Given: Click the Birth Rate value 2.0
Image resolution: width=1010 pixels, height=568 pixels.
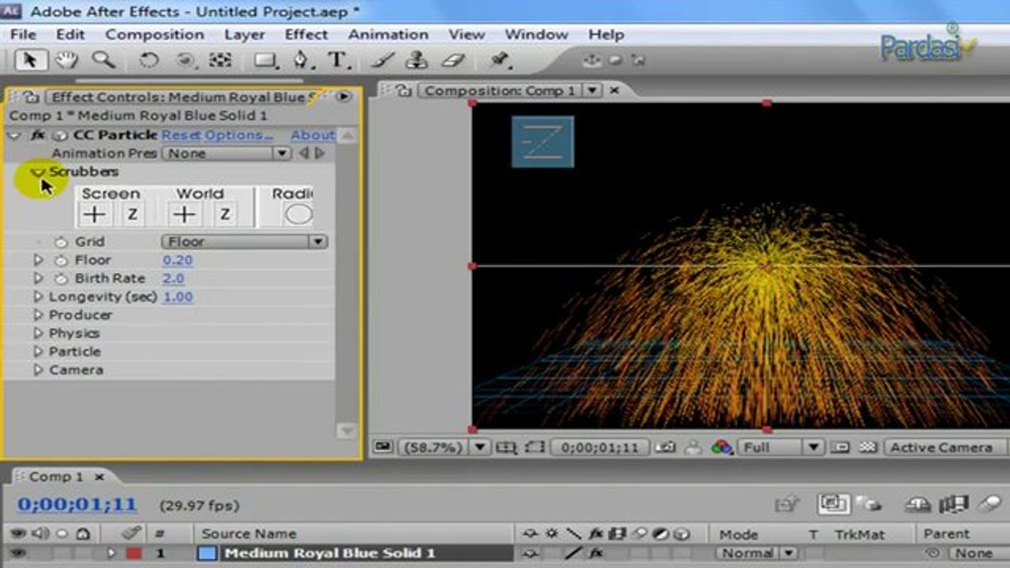Looking at the screenshot, I should coord(174,278).
